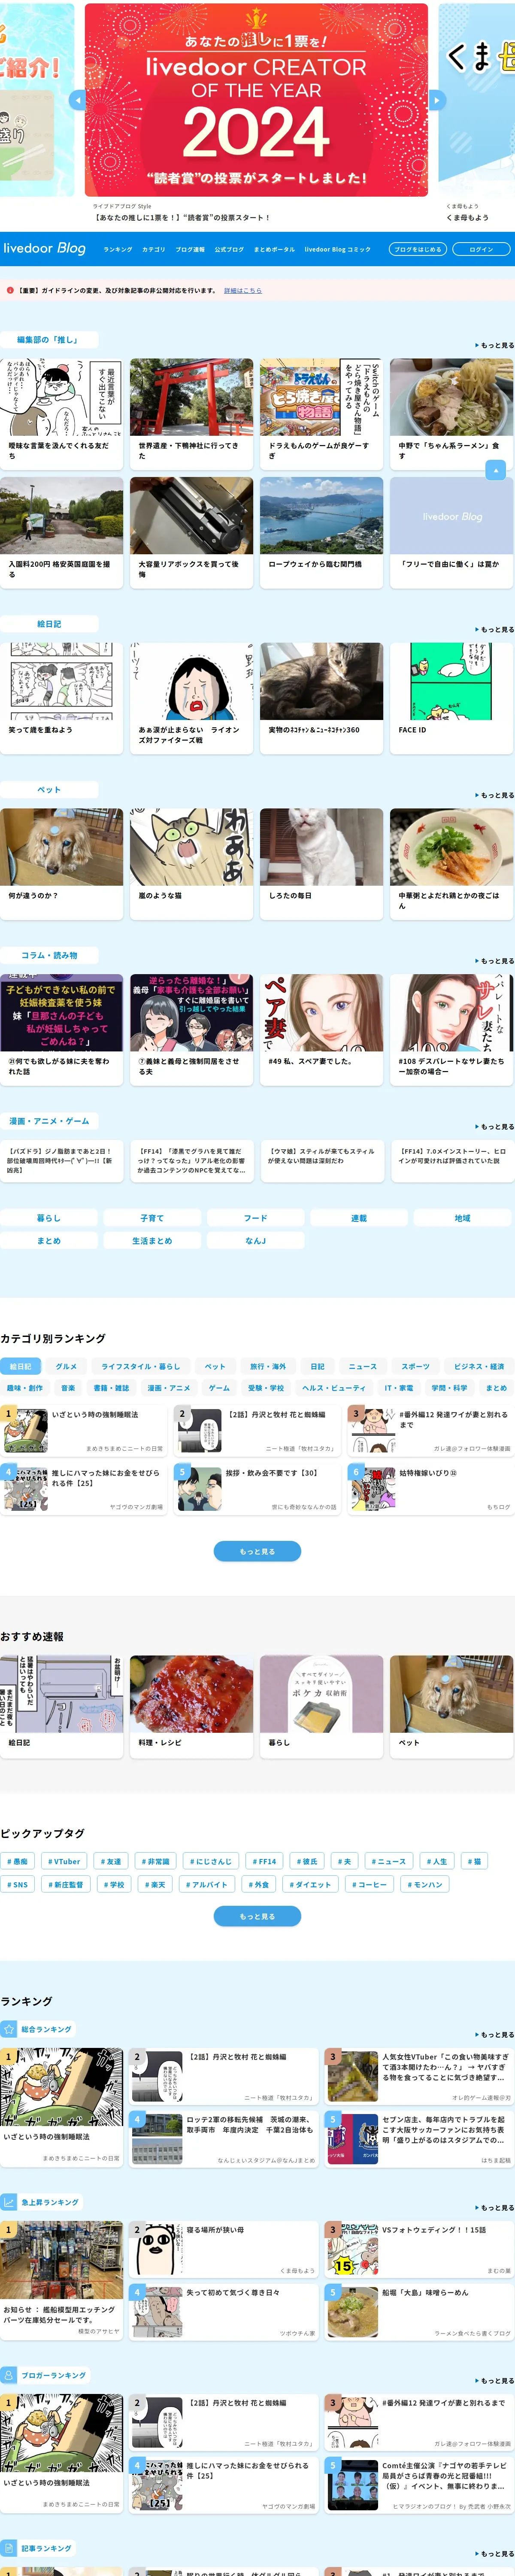Open カテゴリ in the nav bar
This screenshot has height=2576, width=515.
click(x=154, y=249)
